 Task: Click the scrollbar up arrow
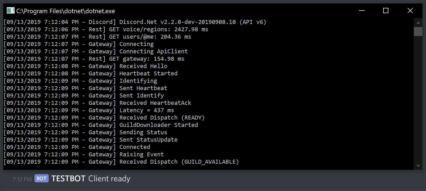tap(418, 23)
